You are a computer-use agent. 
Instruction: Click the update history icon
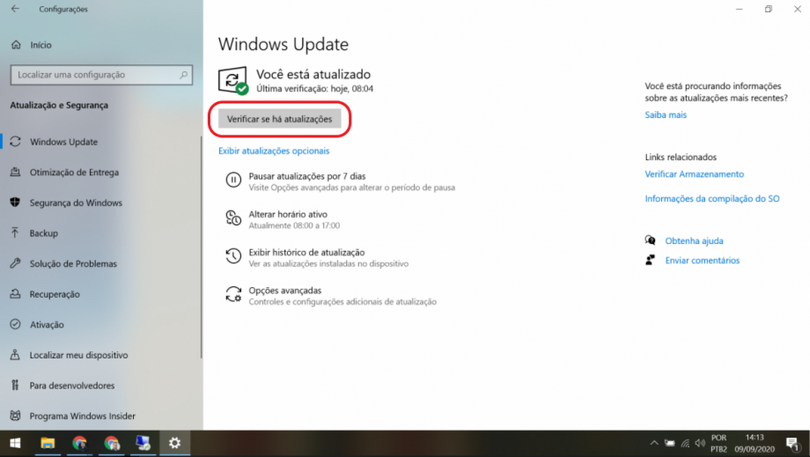pyautogui.click(x=233, y=256)
